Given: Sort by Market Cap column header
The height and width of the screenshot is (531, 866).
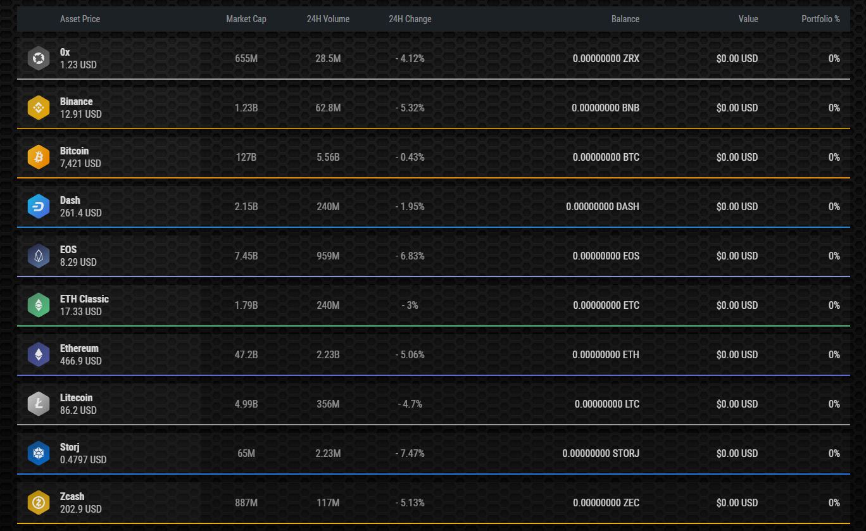Looking at the screenshot, I should [x=246, y=19].
